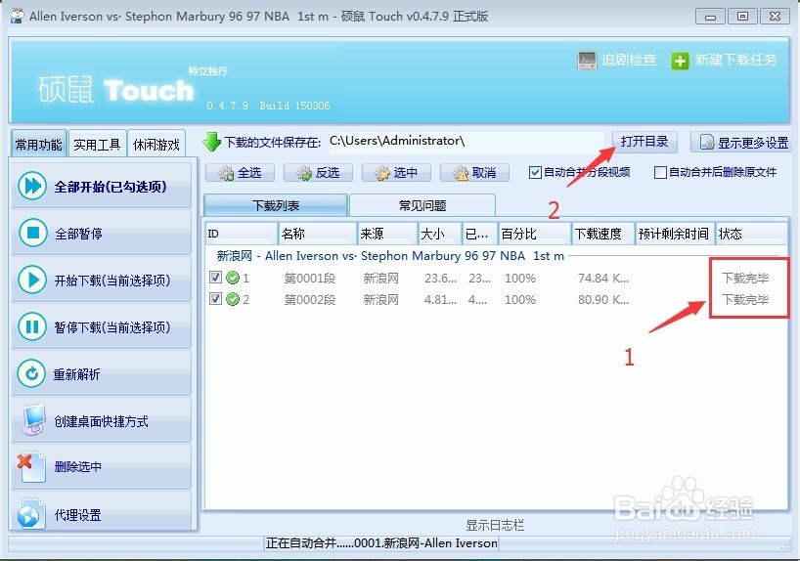800x561 pixels.
Task: Click the 追剧检查 link text
Action: pos(629,61)
